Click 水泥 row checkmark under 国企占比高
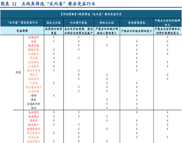 (54, 41)
